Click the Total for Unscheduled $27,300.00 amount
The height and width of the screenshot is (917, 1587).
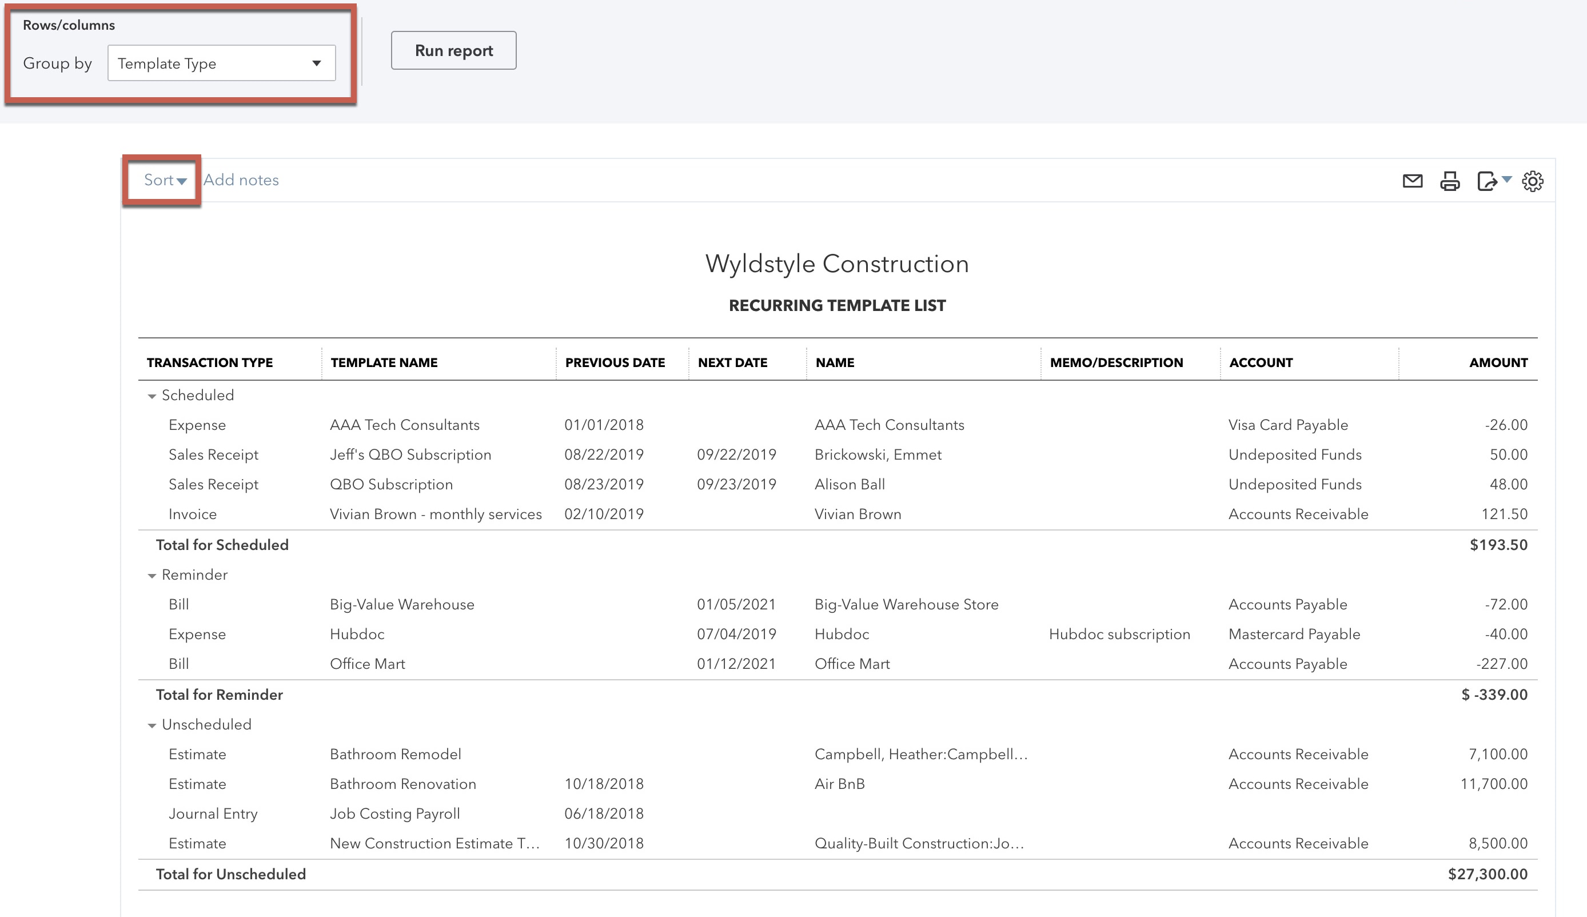1488,874
